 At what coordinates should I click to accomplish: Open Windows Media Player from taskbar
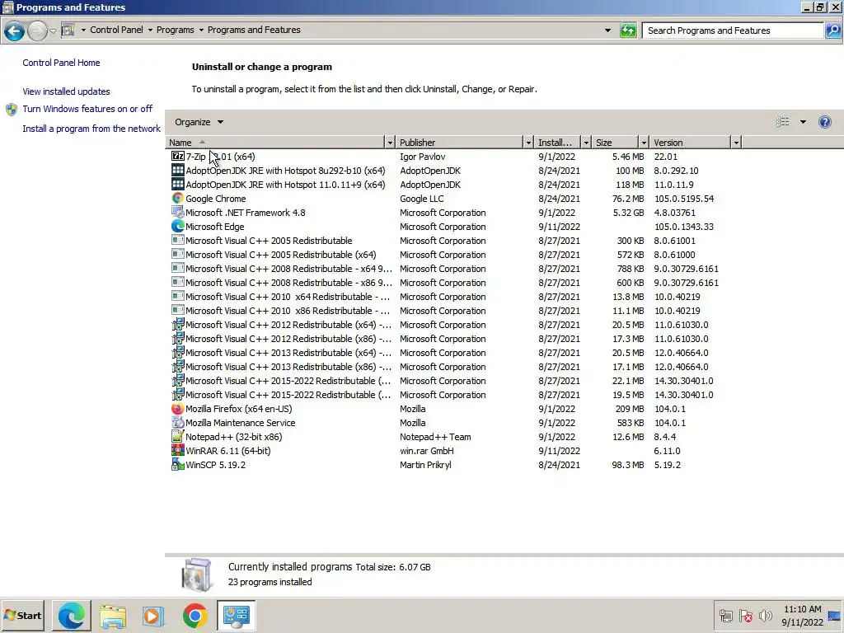153,615
